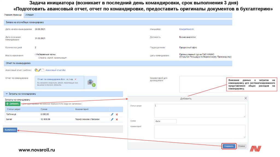Sort by the Статья затрат column header
The width and height of the screenshot is (280, 157).
tap(14, 109)
